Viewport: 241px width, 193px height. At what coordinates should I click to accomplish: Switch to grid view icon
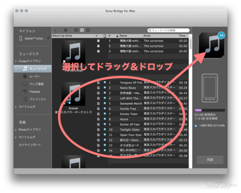(88, 30)
